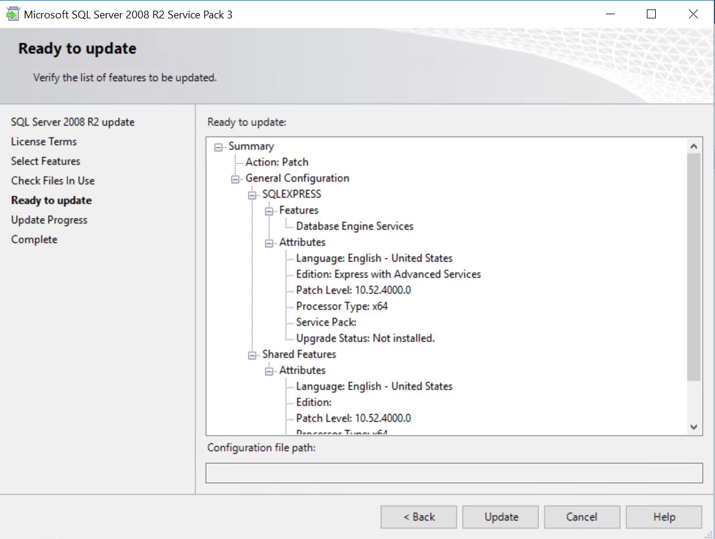Select the Service Pack: row
The height and width of the screenshot is (539, 715).
pos(326,323)
